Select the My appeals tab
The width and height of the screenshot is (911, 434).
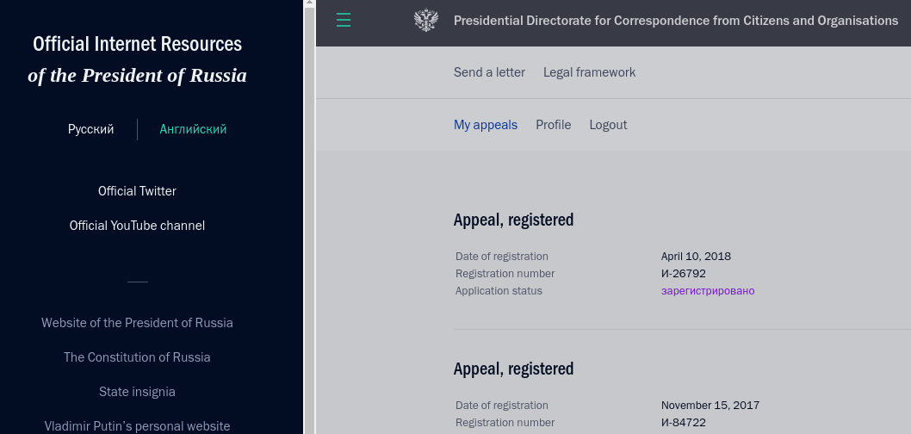pyautogui.click(x=486, y=125)
